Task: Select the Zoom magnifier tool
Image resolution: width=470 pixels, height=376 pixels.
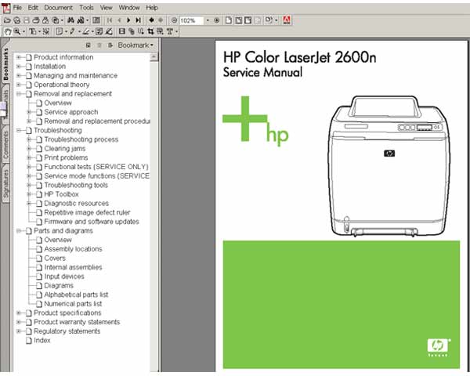Action: click(x=17, y=31)
